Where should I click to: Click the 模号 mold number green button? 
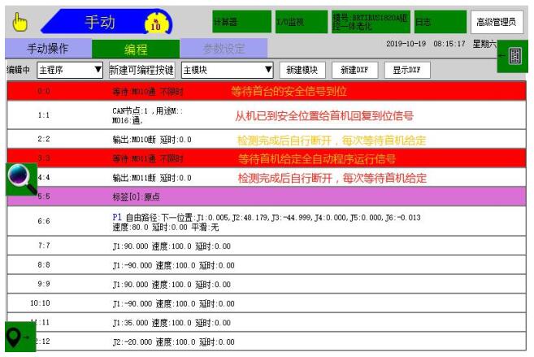(x=371, y=22)
